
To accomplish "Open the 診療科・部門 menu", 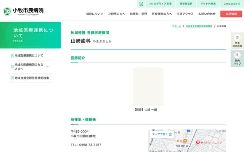I will click(x=138, y=14).
